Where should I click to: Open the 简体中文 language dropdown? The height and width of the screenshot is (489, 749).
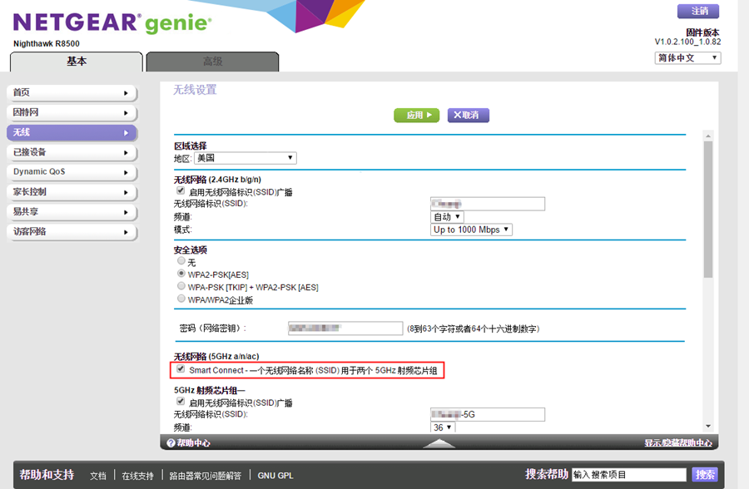click(687, 58)
